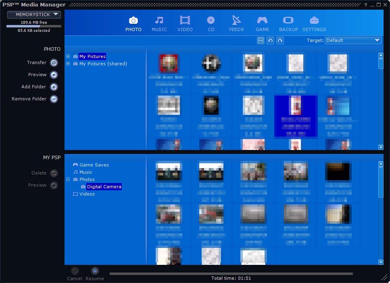Click the 'Total time: 01:51' status text
This screenshot has height=283, width=390.
pos(231,278)
